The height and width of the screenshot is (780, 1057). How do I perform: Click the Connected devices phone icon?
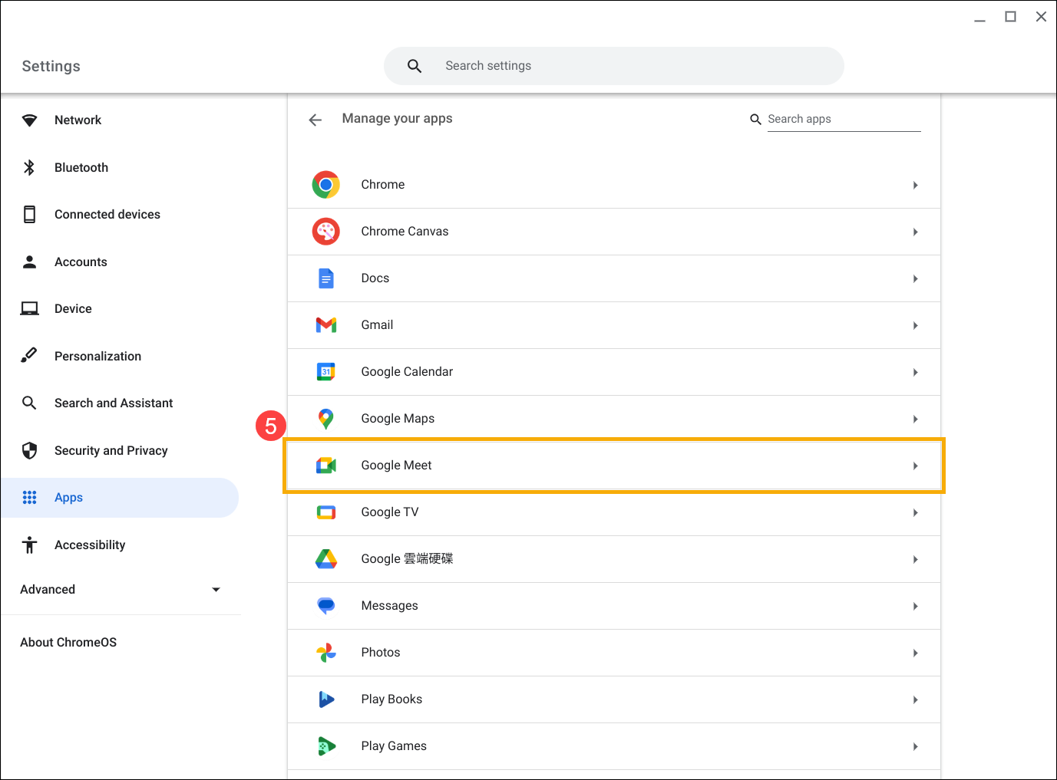30,215
